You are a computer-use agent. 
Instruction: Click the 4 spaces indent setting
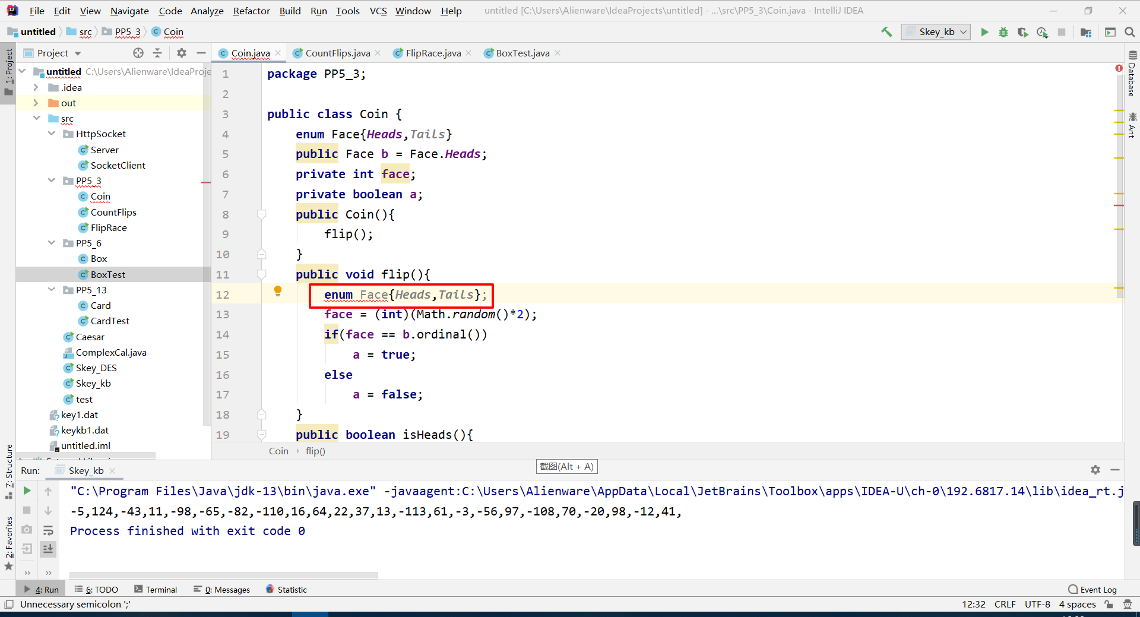[x=1078, y=604]
